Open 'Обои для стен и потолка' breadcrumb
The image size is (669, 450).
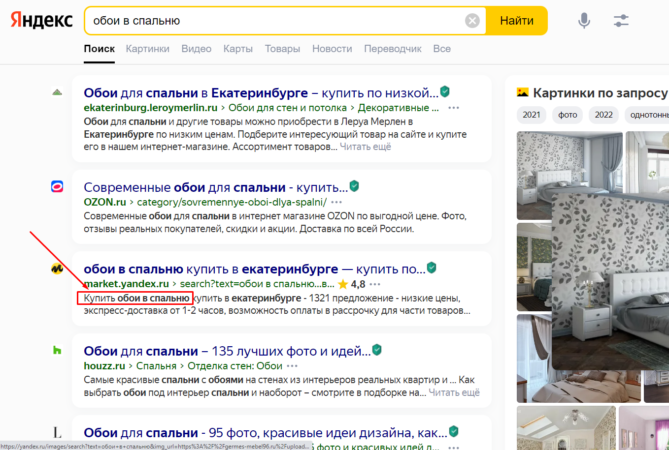tap(288, 108)
